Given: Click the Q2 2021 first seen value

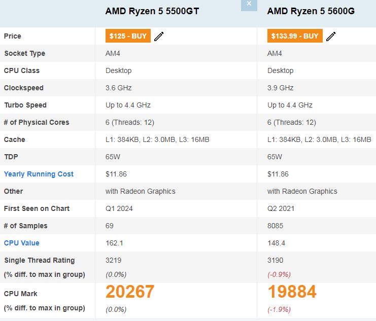Looking at the screenshot, I should click(x=281, y=208).
